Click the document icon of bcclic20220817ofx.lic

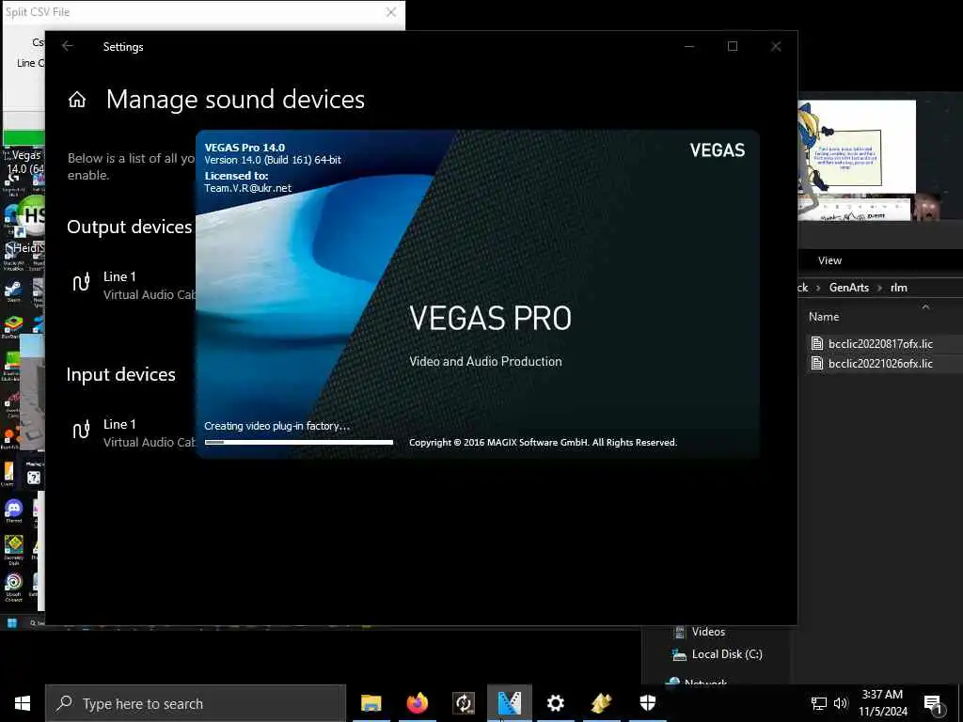coord(817,344)
